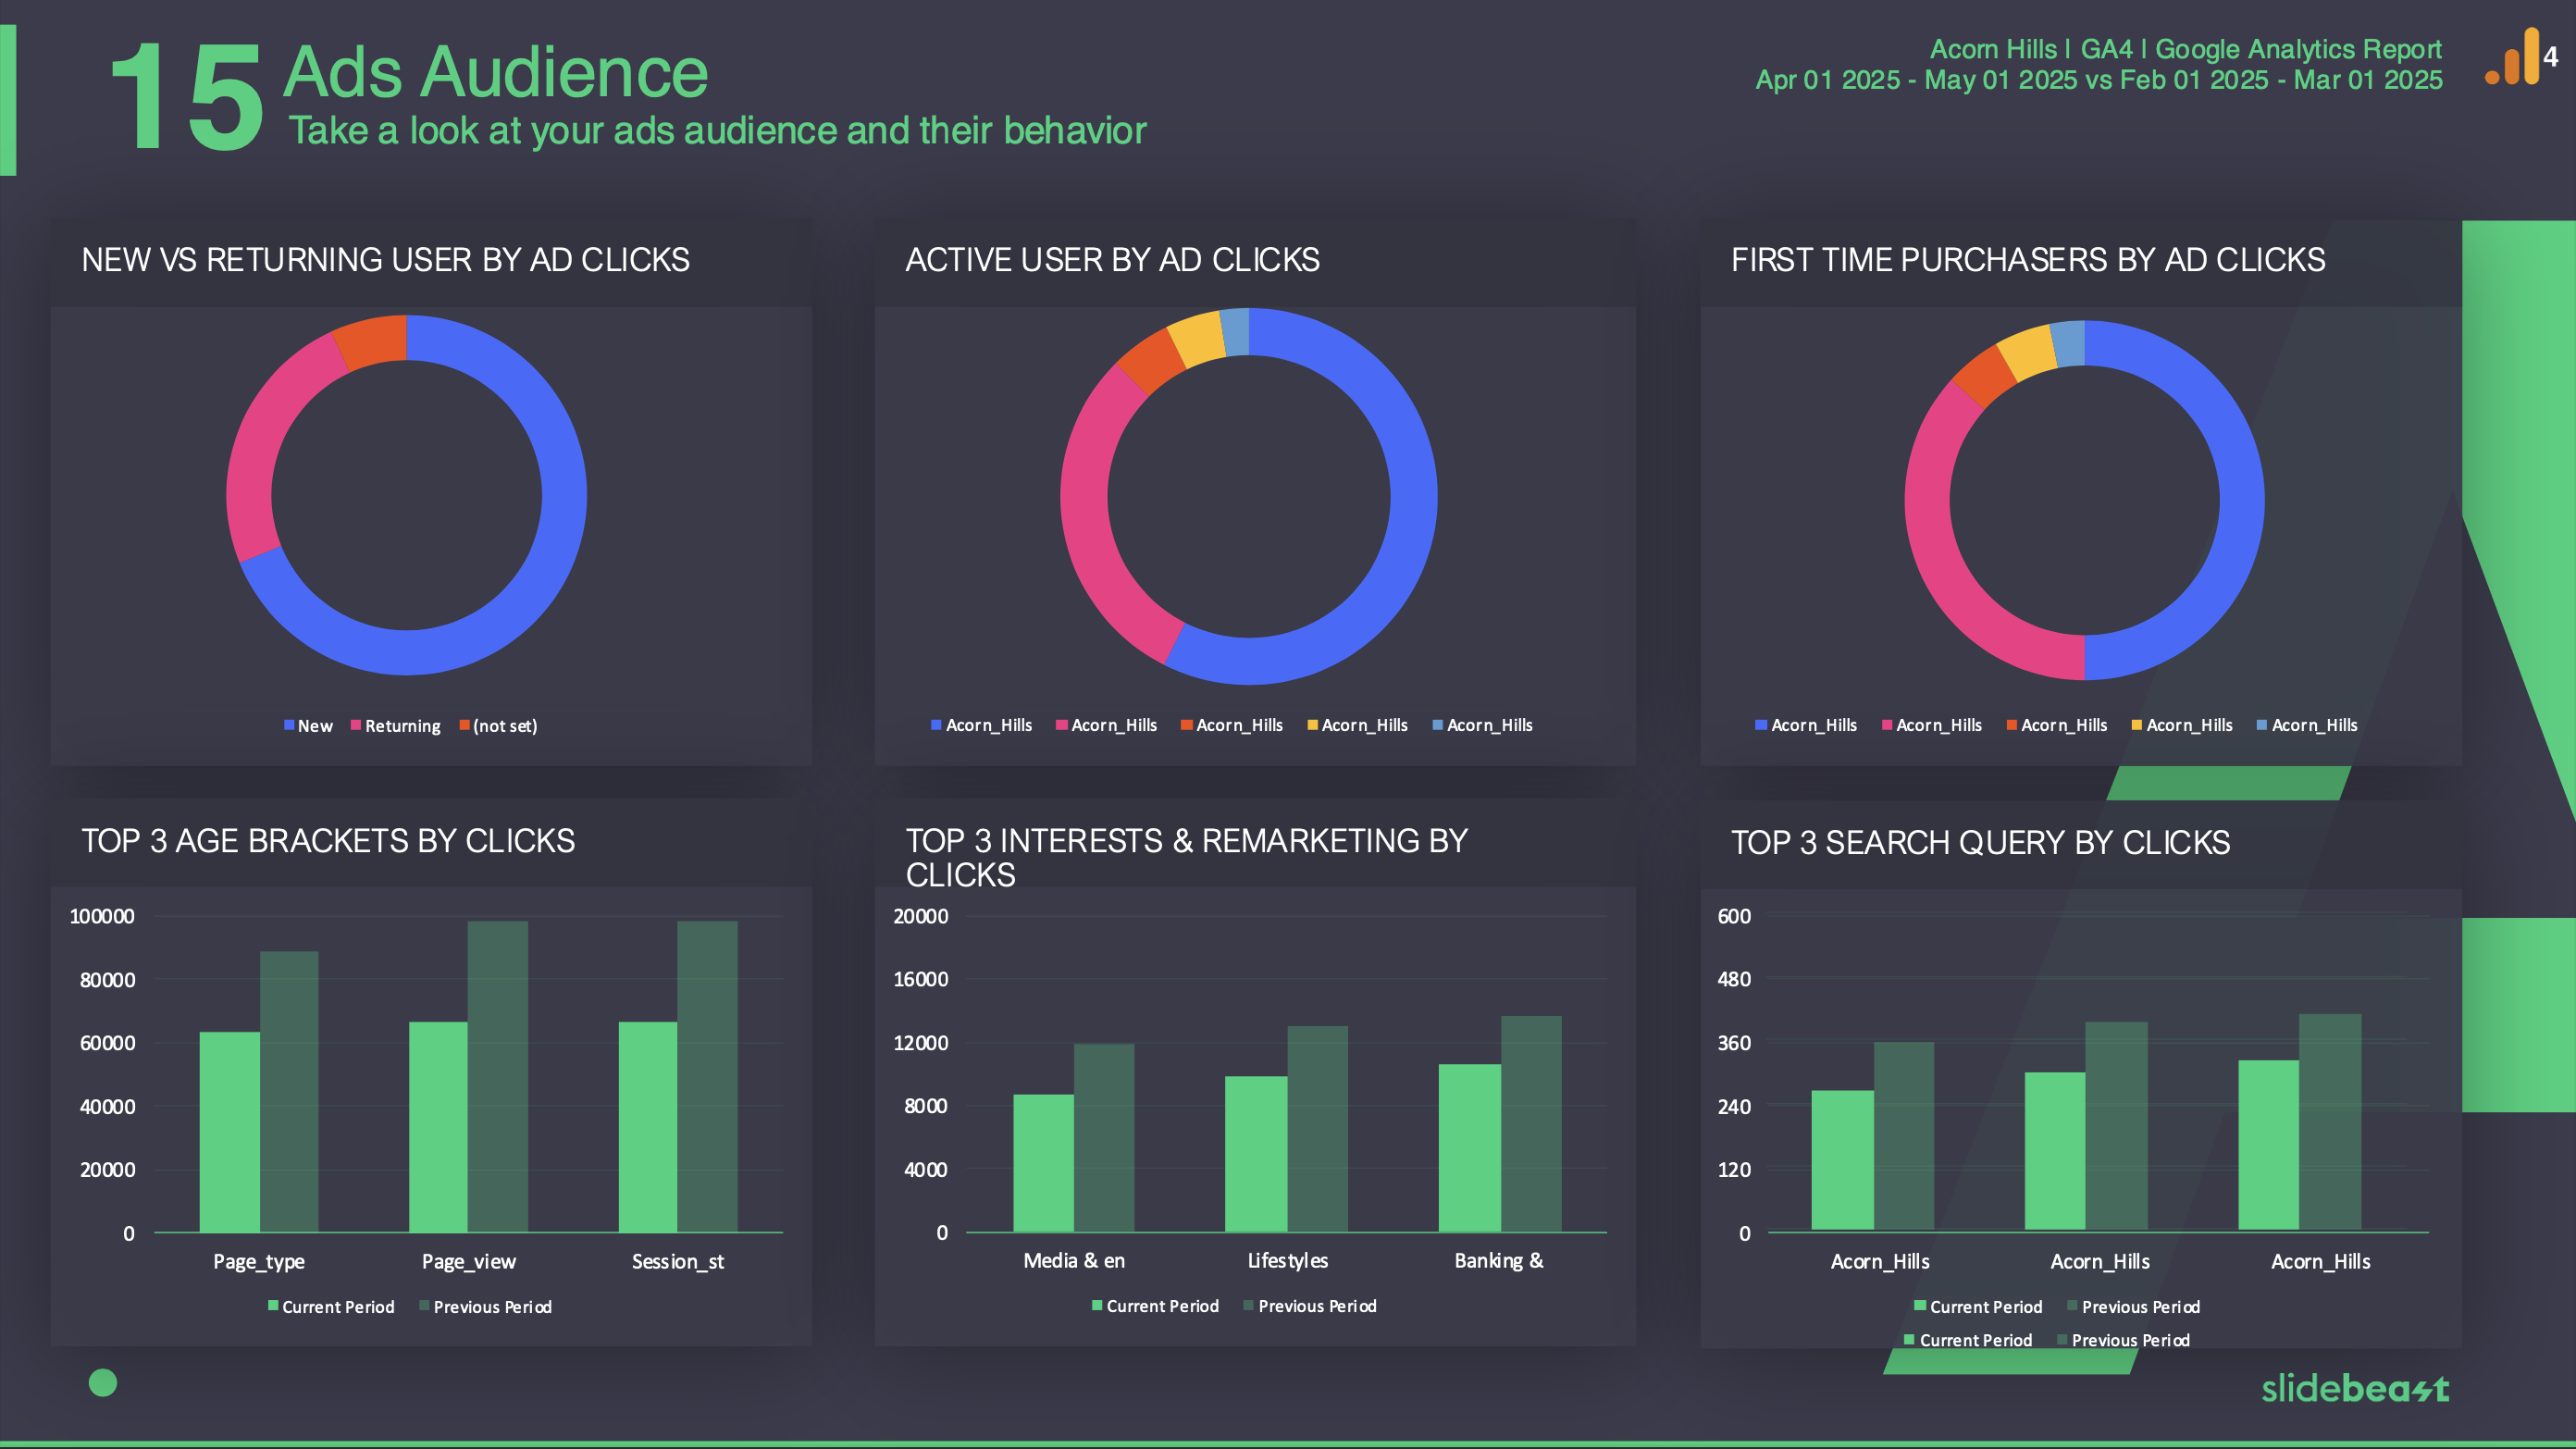Click the Google Analytics logo icon
The width and height of the screenshot is (2576, 1449).
[x=2522, y=57]
